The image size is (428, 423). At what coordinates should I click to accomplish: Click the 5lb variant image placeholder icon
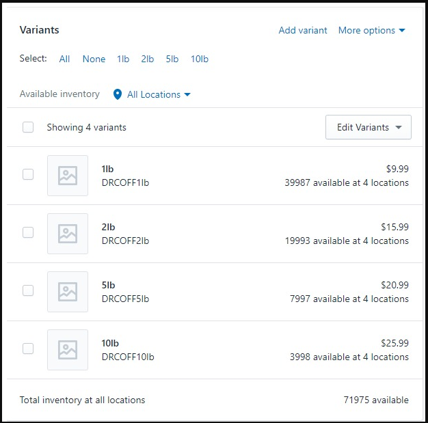point(68,292)
